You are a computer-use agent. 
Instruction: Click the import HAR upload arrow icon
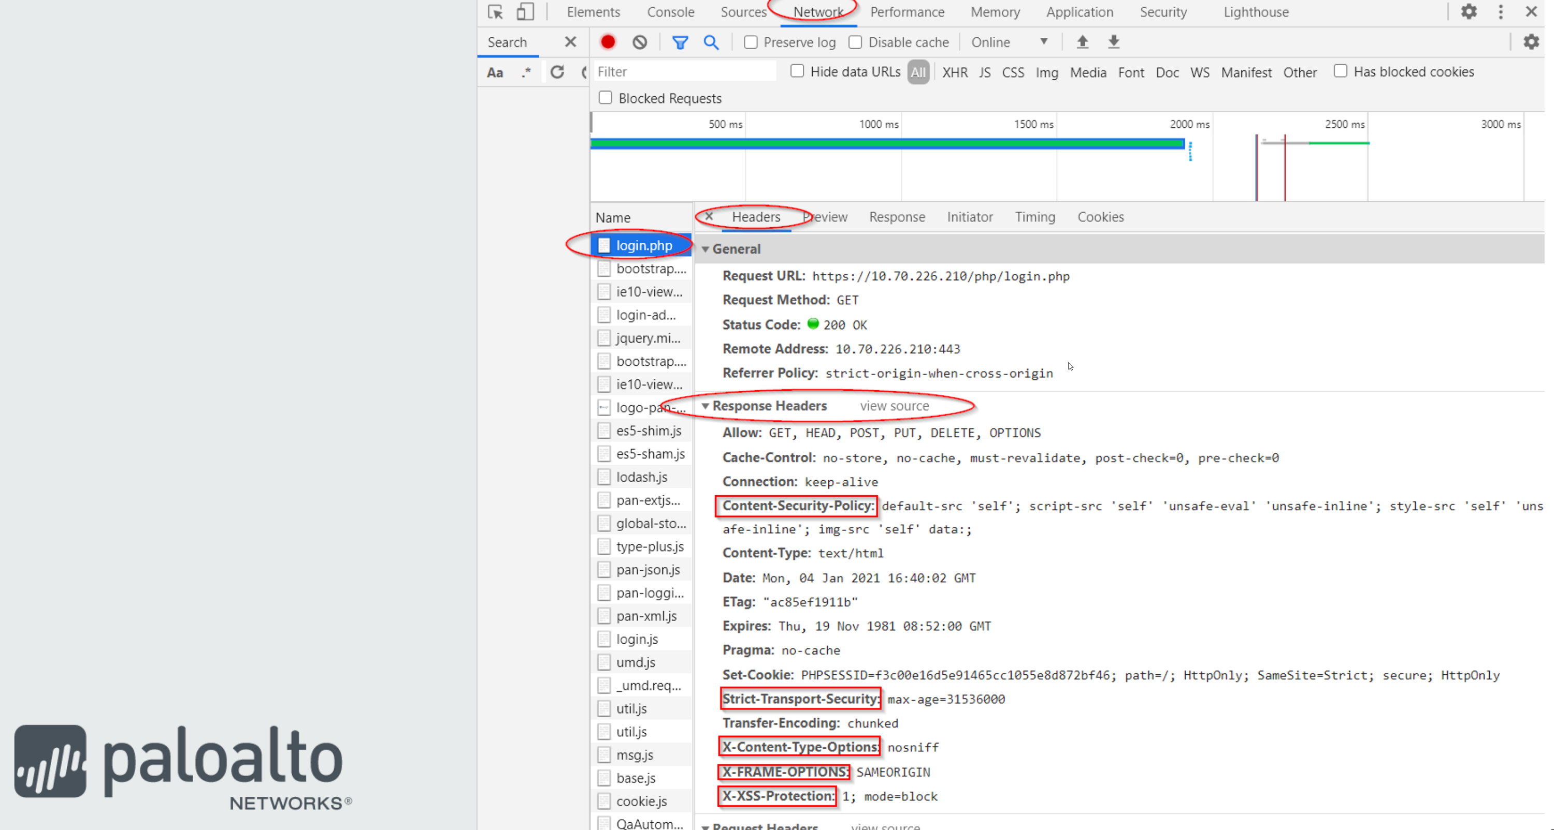(1082, 42)
